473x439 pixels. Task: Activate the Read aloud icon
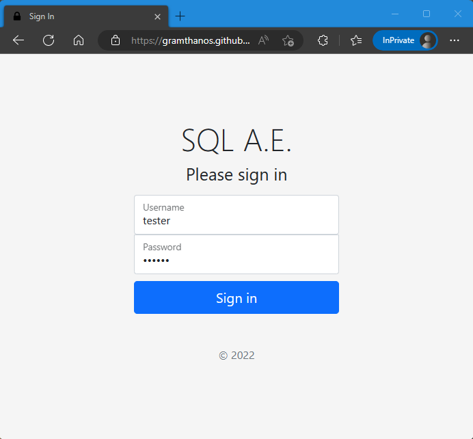(263, 40)
